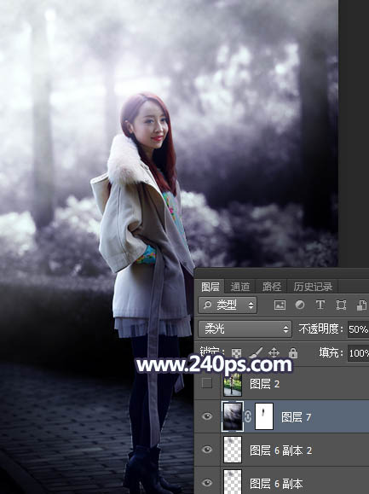
Task: Click the 填充 100% fill field
Action: pyautogui.click(x=358, y=353)
